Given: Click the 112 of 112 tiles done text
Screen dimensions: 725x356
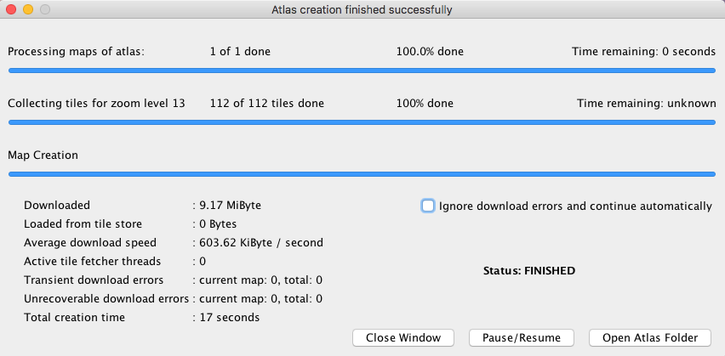Looking at the screenshot, I should (267, 103).
